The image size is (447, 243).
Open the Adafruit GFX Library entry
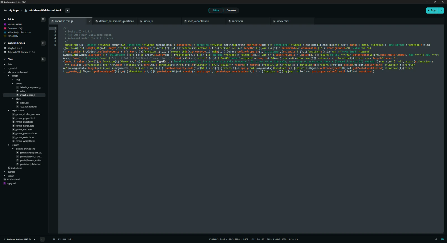click(21, 52)
